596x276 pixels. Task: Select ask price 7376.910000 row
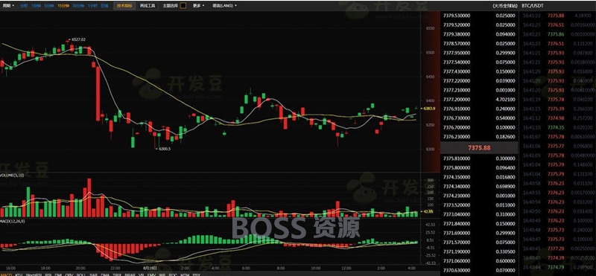479,109
